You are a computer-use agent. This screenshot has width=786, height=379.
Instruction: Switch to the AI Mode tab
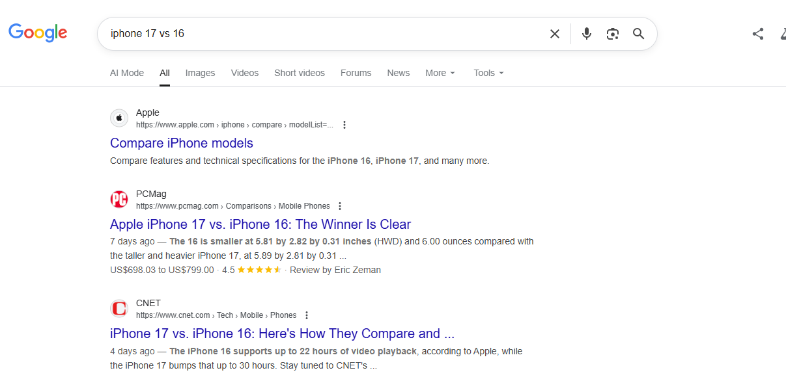pos(127,73)
